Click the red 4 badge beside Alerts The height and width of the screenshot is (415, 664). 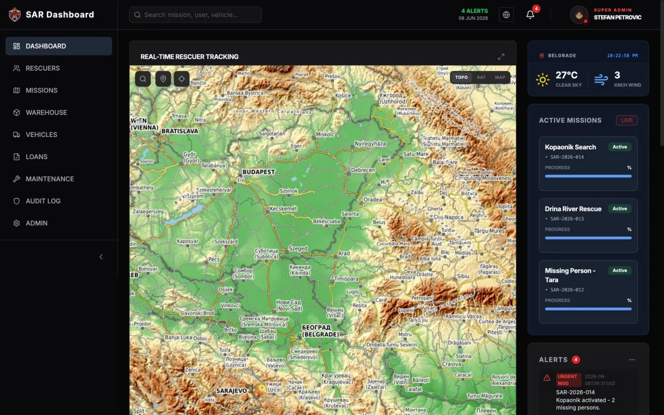[576, 359]
